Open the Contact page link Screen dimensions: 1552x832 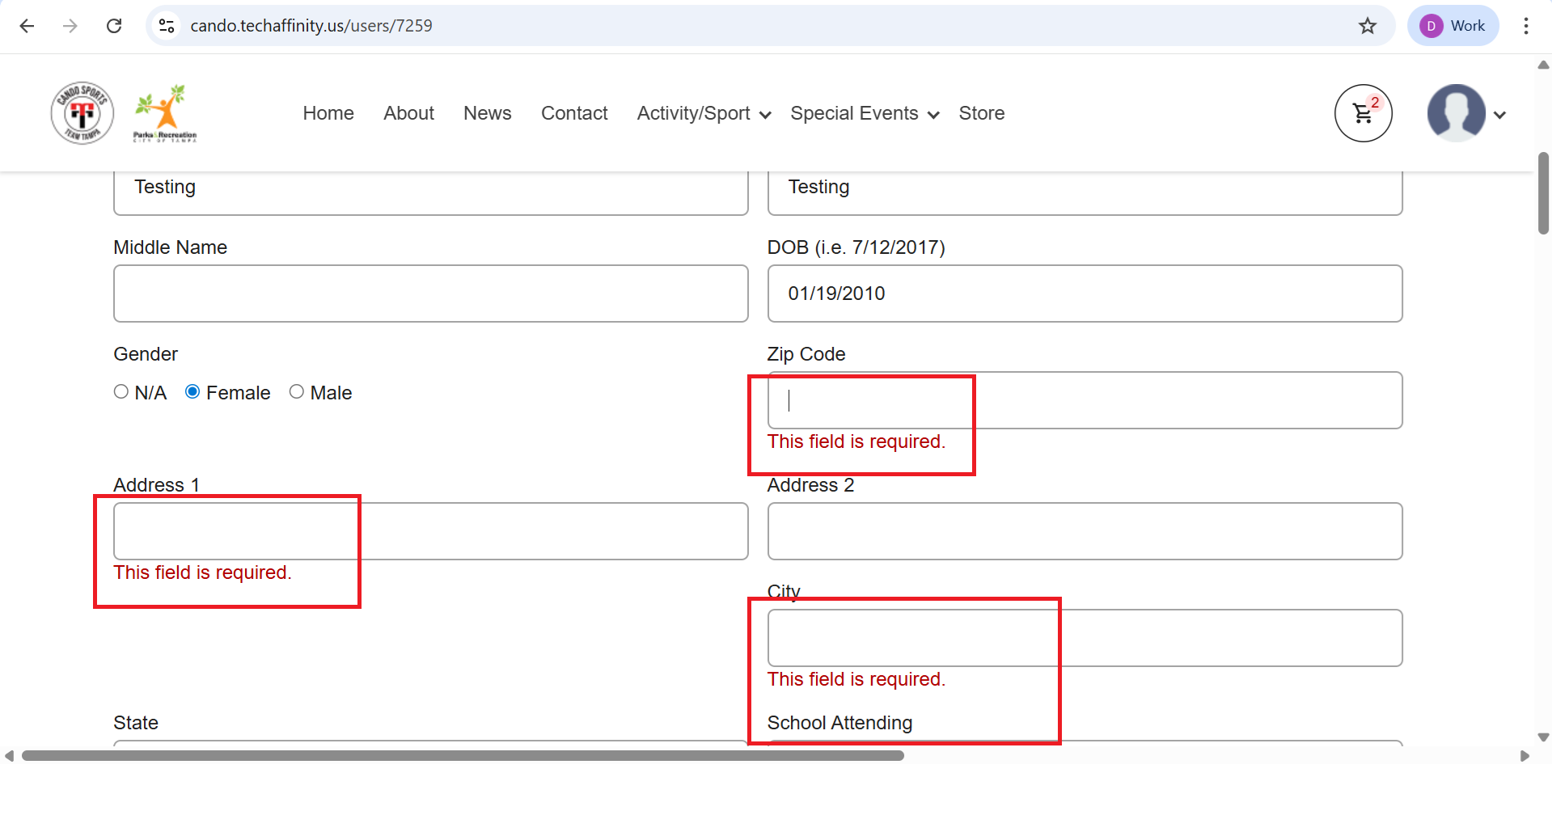[x=574, y=113]
